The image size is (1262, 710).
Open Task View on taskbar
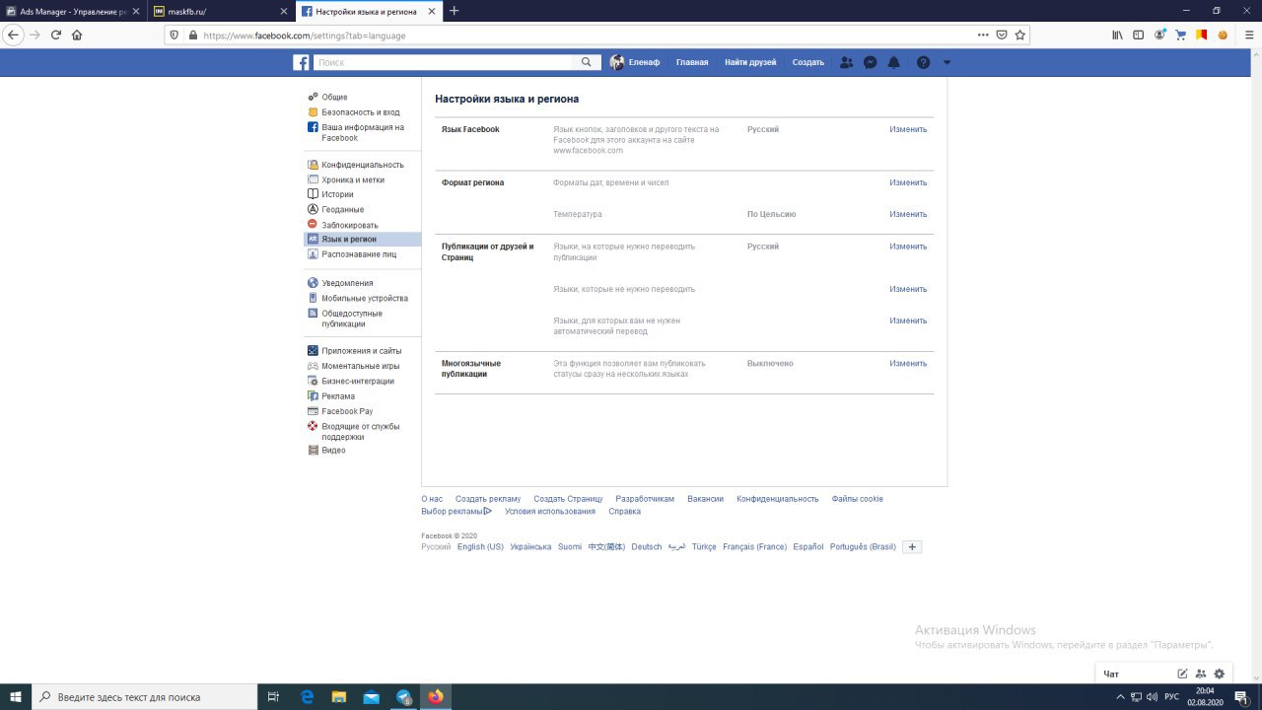point(274,697)
